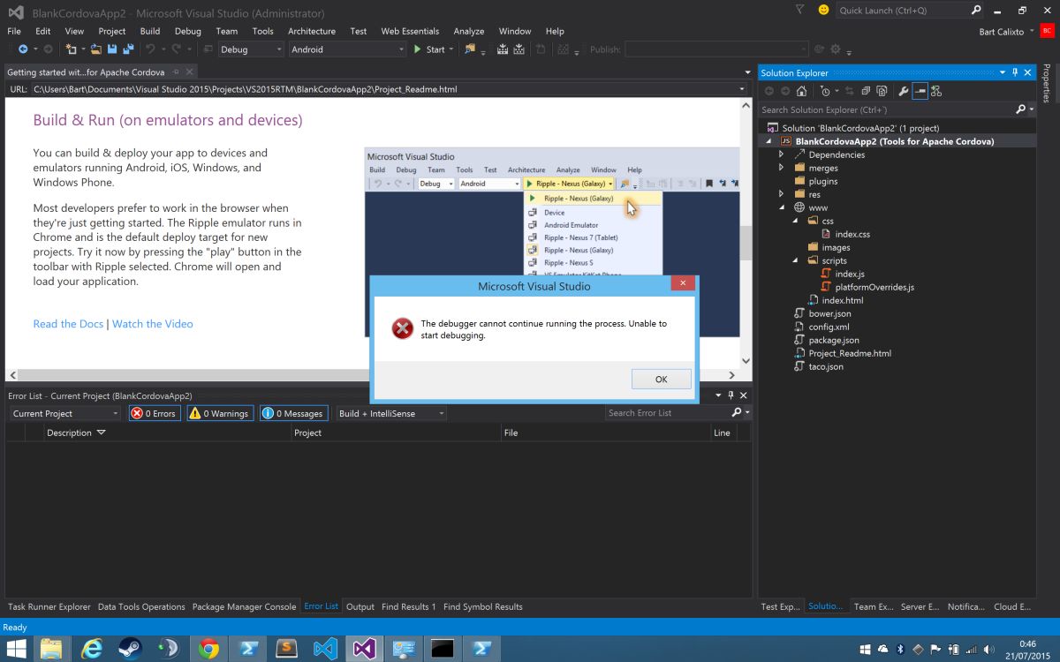Click the Open File folder icon in toolbar
The width and height of the screenshot is (1060, 662).
click(95, 49)
